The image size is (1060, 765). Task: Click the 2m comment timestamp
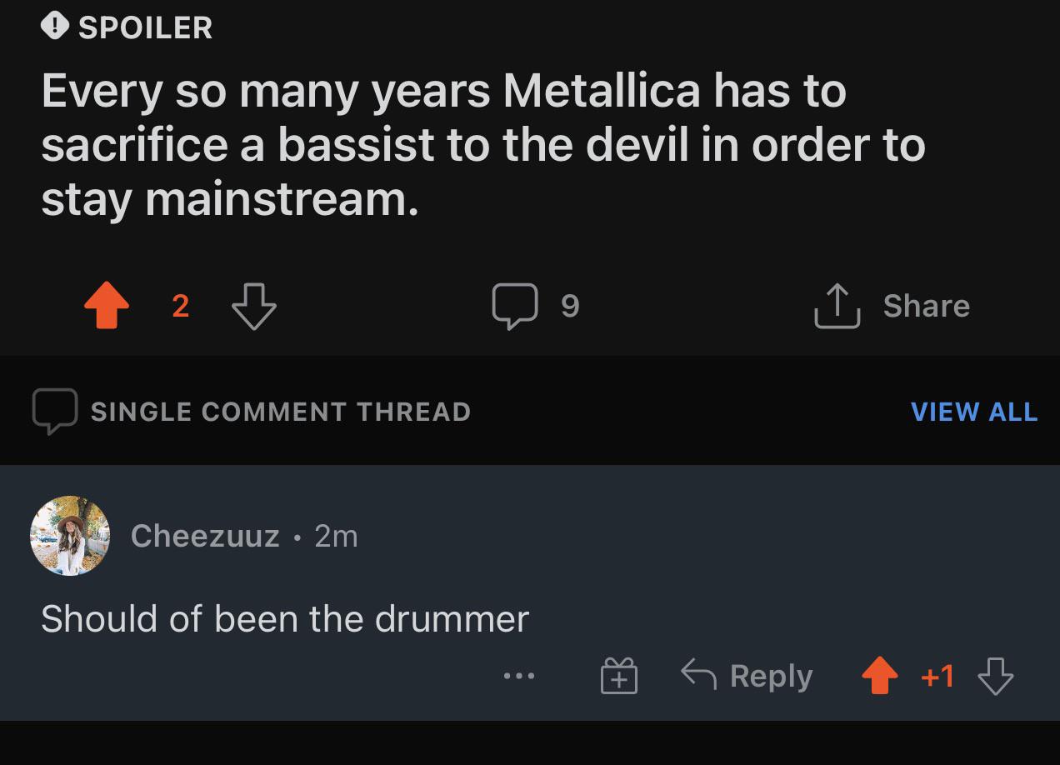(337, 537)
